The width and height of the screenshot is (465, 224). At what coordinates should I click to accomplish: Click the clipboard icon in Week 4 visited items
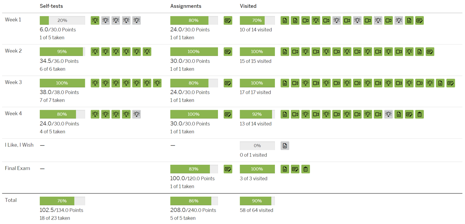(x=419, y=114)
